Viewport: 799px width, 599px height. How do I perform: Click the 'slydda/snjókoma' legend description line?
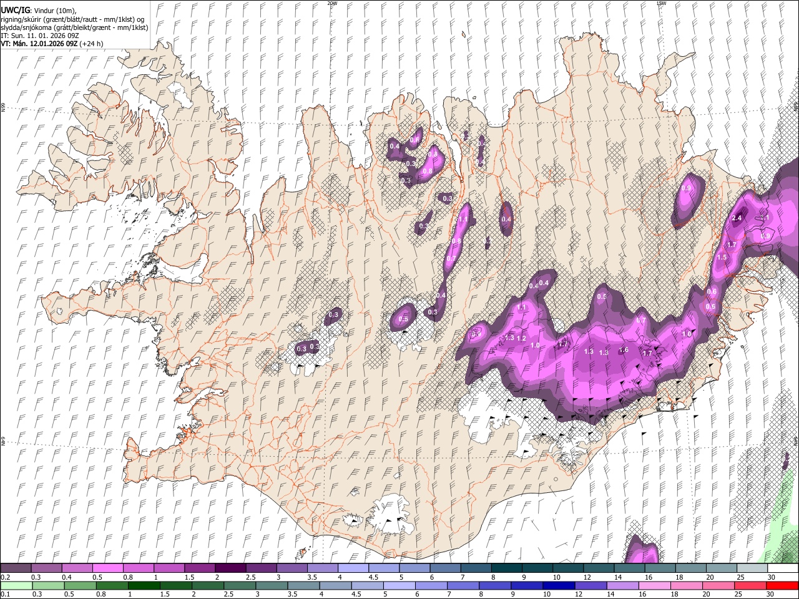74,27
